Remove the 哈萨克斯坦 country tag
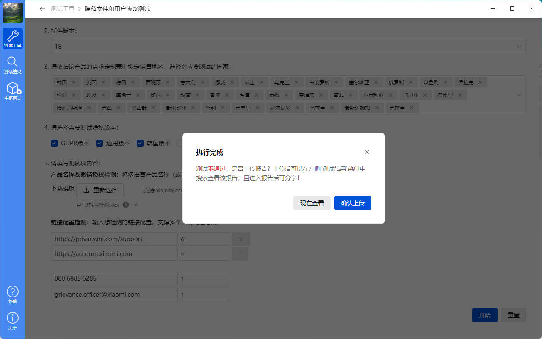Image resolution: width=542 pixels, height=339 pixels. pyautogui.click(x=89, y=108)
